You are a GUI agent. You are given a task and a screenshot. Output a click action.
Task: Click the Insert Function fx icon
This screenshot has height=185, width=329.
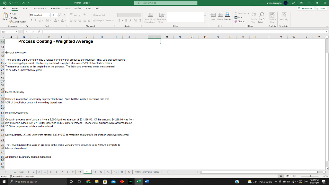point(39,31)
